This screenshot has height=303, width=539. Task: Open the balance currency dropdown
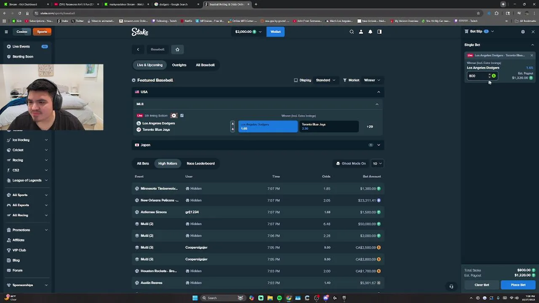tap(248, 32)
